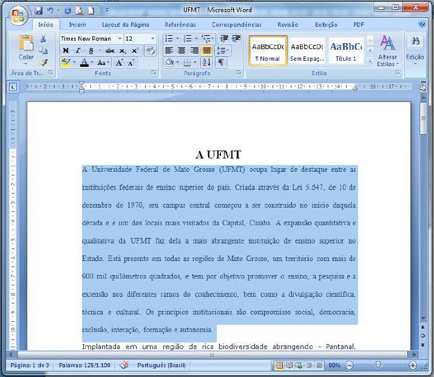
Task: Toggle bold (N) formatting
Action: pos(66,50)
